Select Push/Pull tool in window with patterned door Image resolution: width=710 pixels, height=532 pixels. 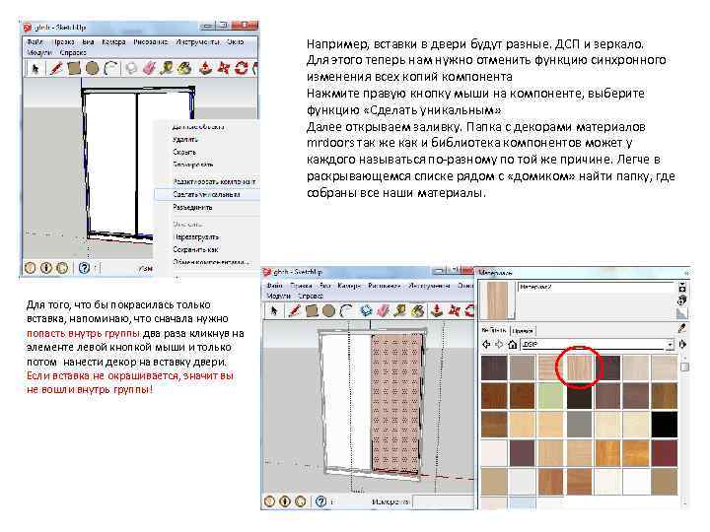[x=437, y=311]
